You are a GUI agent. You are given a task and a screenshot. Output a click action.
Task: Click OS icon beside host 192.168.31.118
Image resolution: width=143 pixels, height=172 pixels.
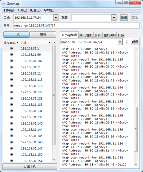click(12, 86)
